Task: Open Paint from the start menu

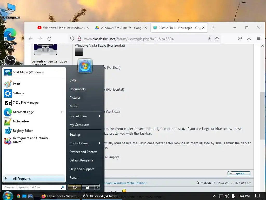Action: coord(34,84)
